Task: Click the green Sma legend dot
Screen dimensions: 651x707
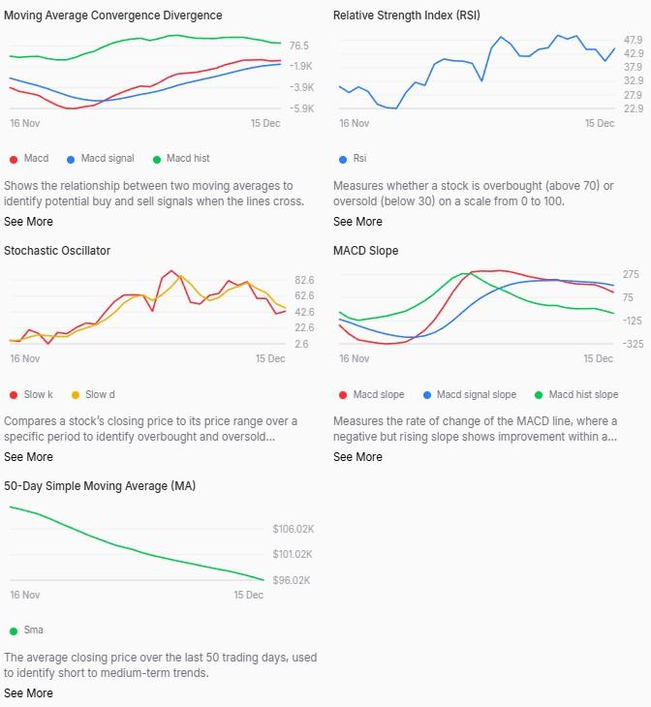Action: (x=14, y=630)
